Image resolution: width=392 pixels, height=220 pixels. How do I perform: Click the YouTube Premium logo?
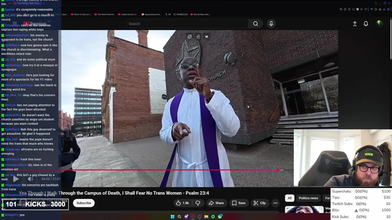pos(34,24)
